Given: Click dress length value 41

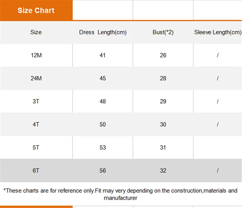Looking at the screenshot, I should click(103, 55).
